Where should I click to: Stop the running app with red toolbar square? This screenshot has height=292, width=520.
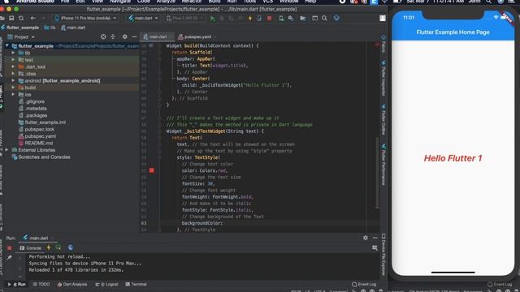269,18
